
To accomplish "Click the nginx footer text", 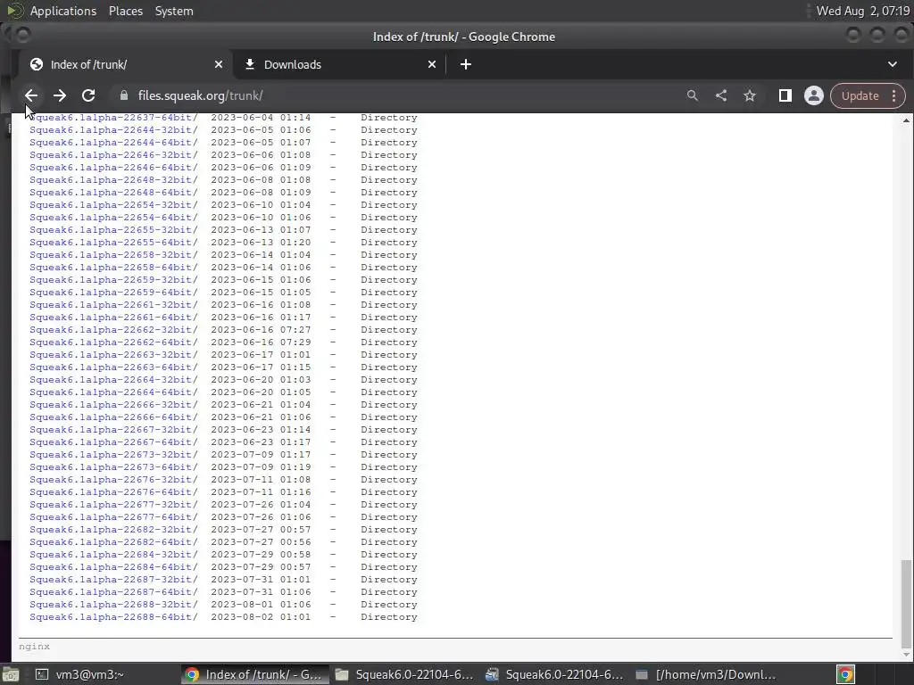I will click(35, 647).
